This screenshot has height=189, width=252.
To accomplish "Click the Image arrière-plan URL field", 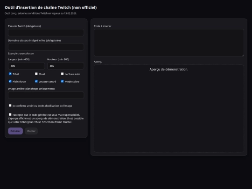I will [x=46, y=95].
